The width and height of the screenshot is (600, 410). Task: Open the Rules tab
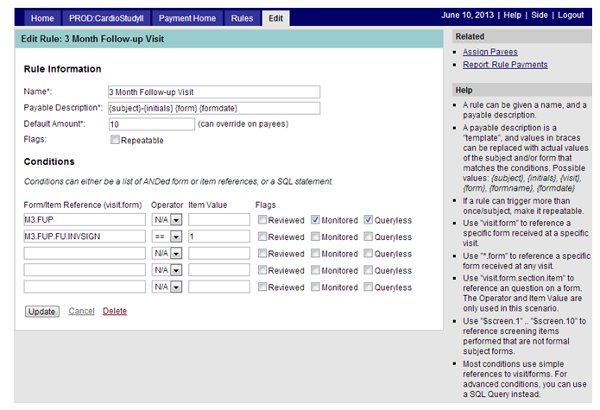tap(243, 17)
